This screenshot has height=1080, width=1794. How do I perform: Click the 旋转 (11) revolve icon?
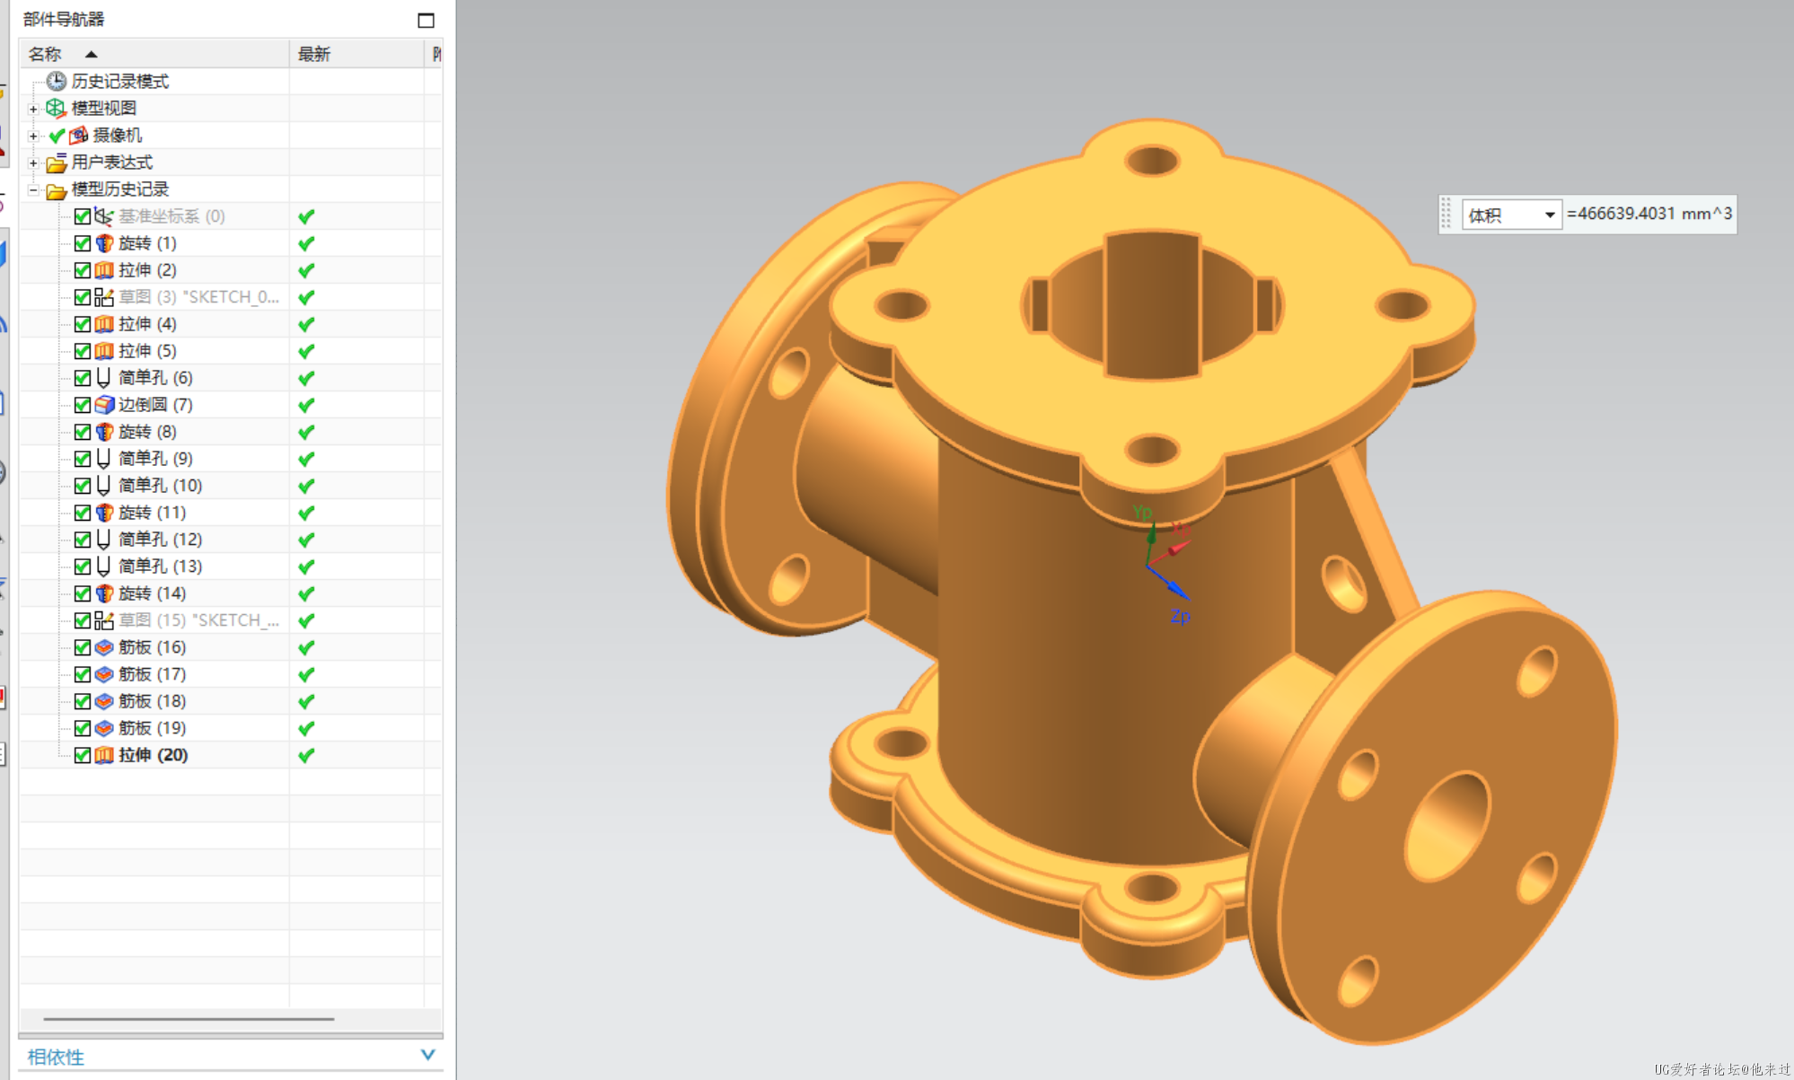(x=104, y=513)
